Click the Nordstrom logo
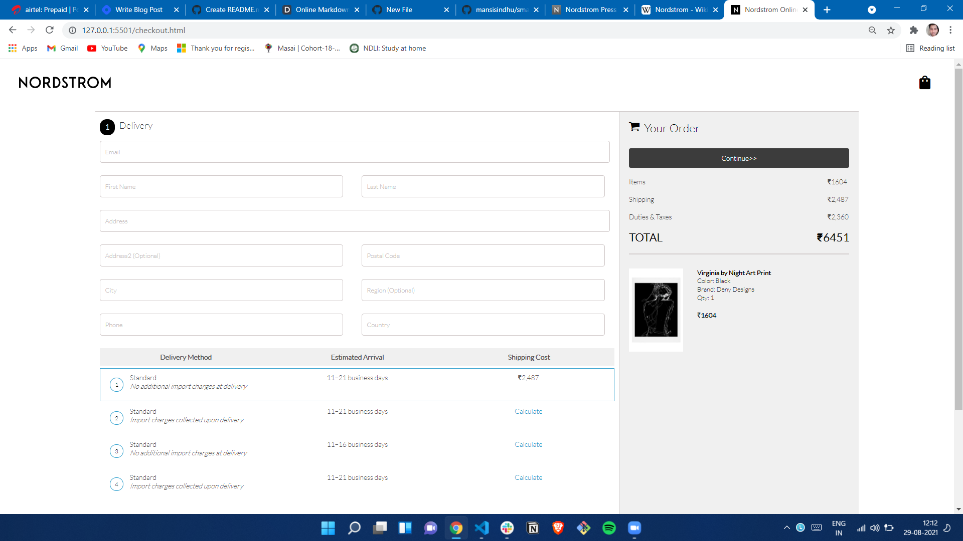 [65, 83]
